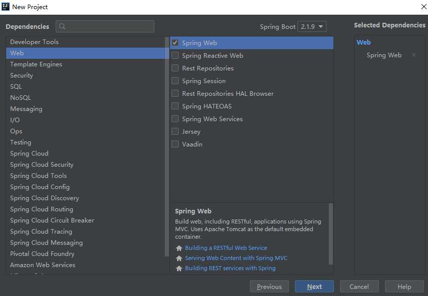
Task: Select the NoSQL category
Action: coord(85,98)
